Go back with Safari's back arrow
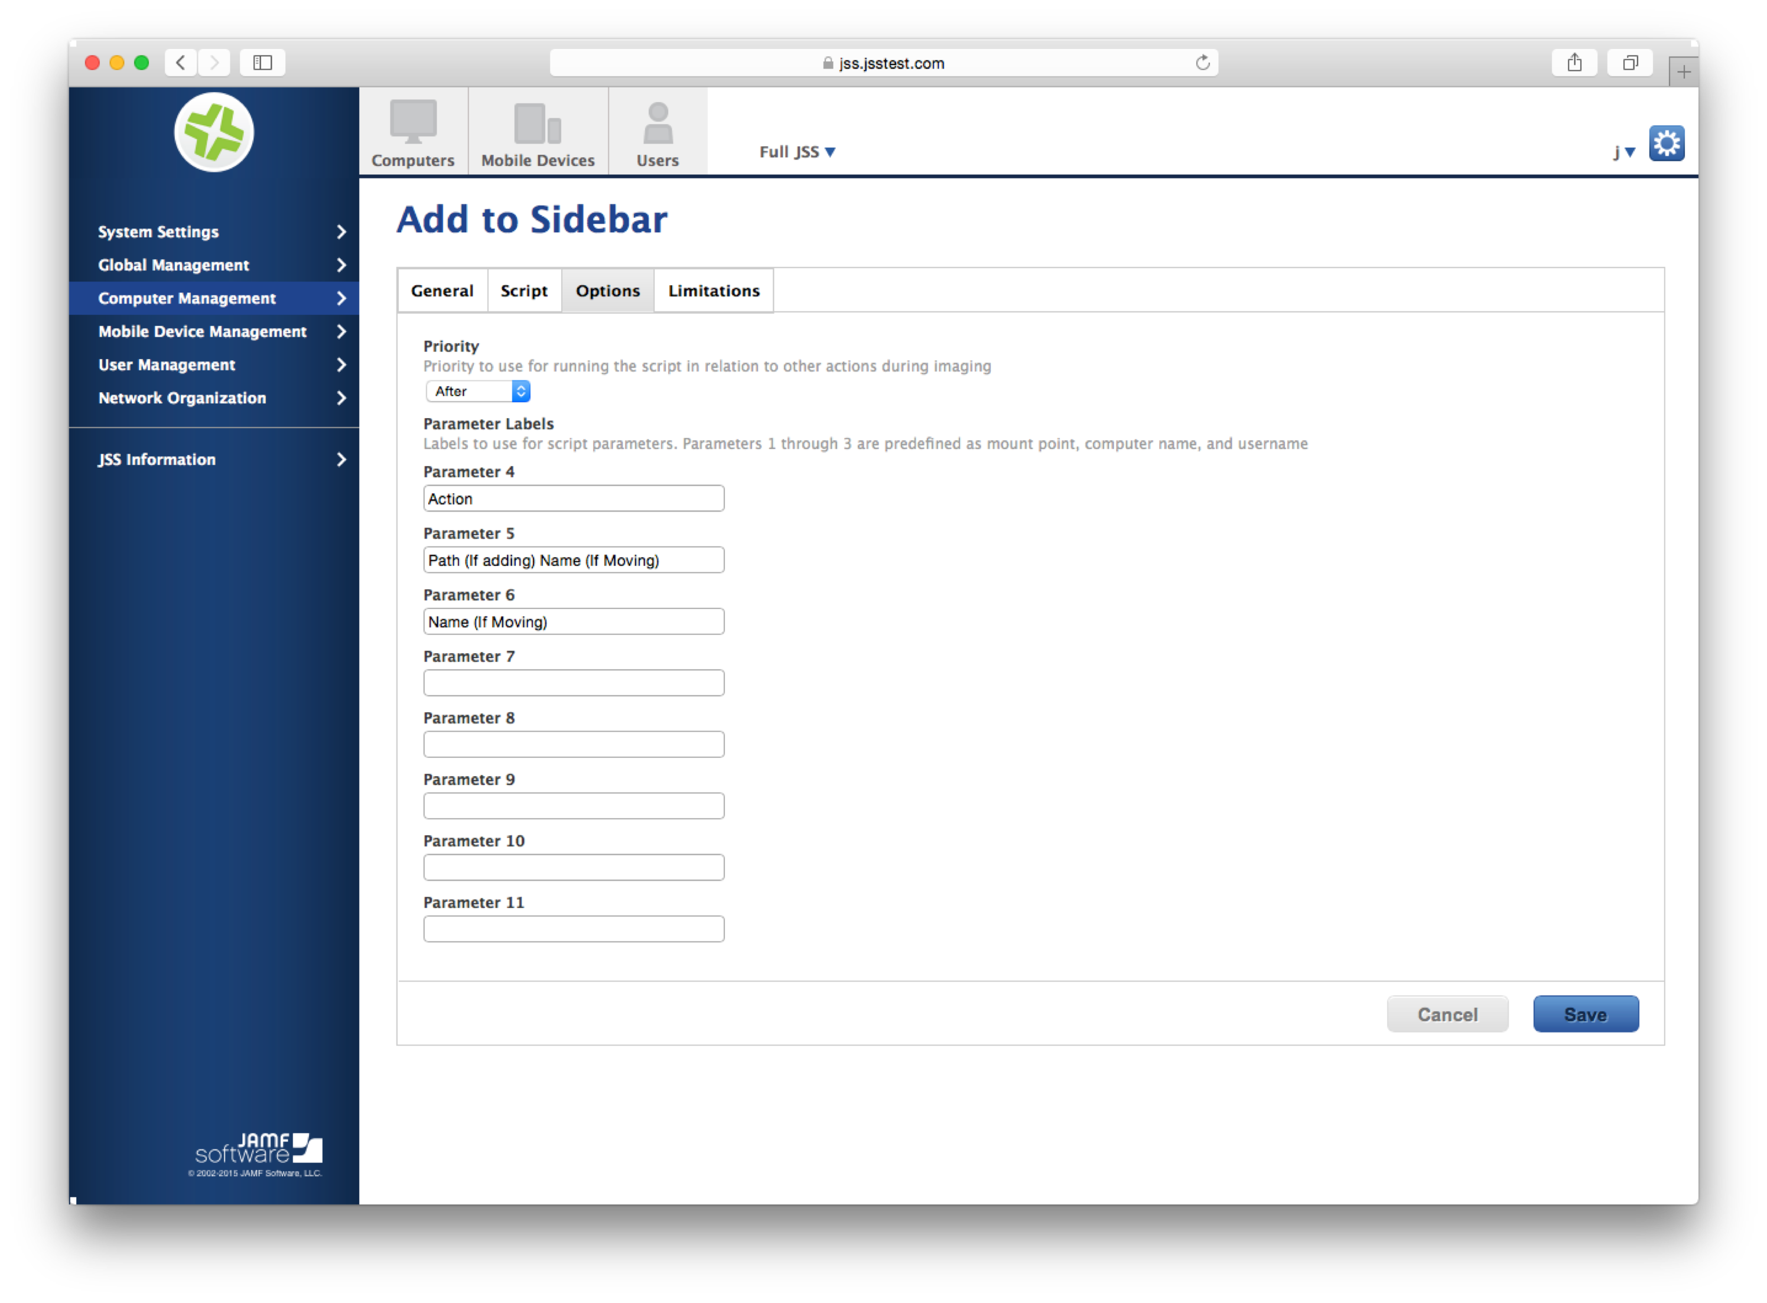This screenshot has width=1767, height=1303. (181, 62)
